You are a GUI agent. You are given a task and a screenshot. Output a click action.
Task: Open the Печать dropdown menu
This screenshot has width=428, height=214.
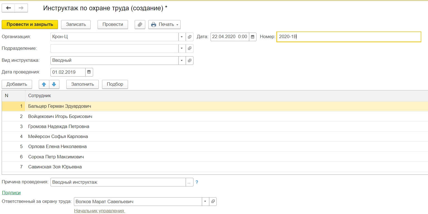(165, 24)
